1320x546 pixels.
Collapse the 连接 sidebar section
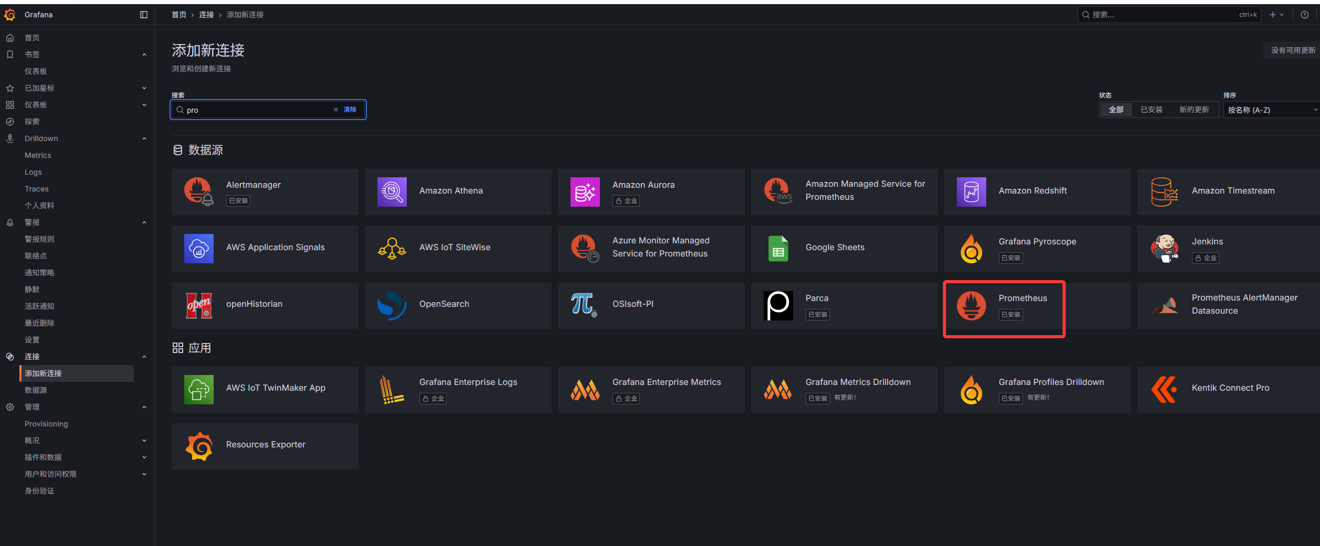click(x=144, y=357)
